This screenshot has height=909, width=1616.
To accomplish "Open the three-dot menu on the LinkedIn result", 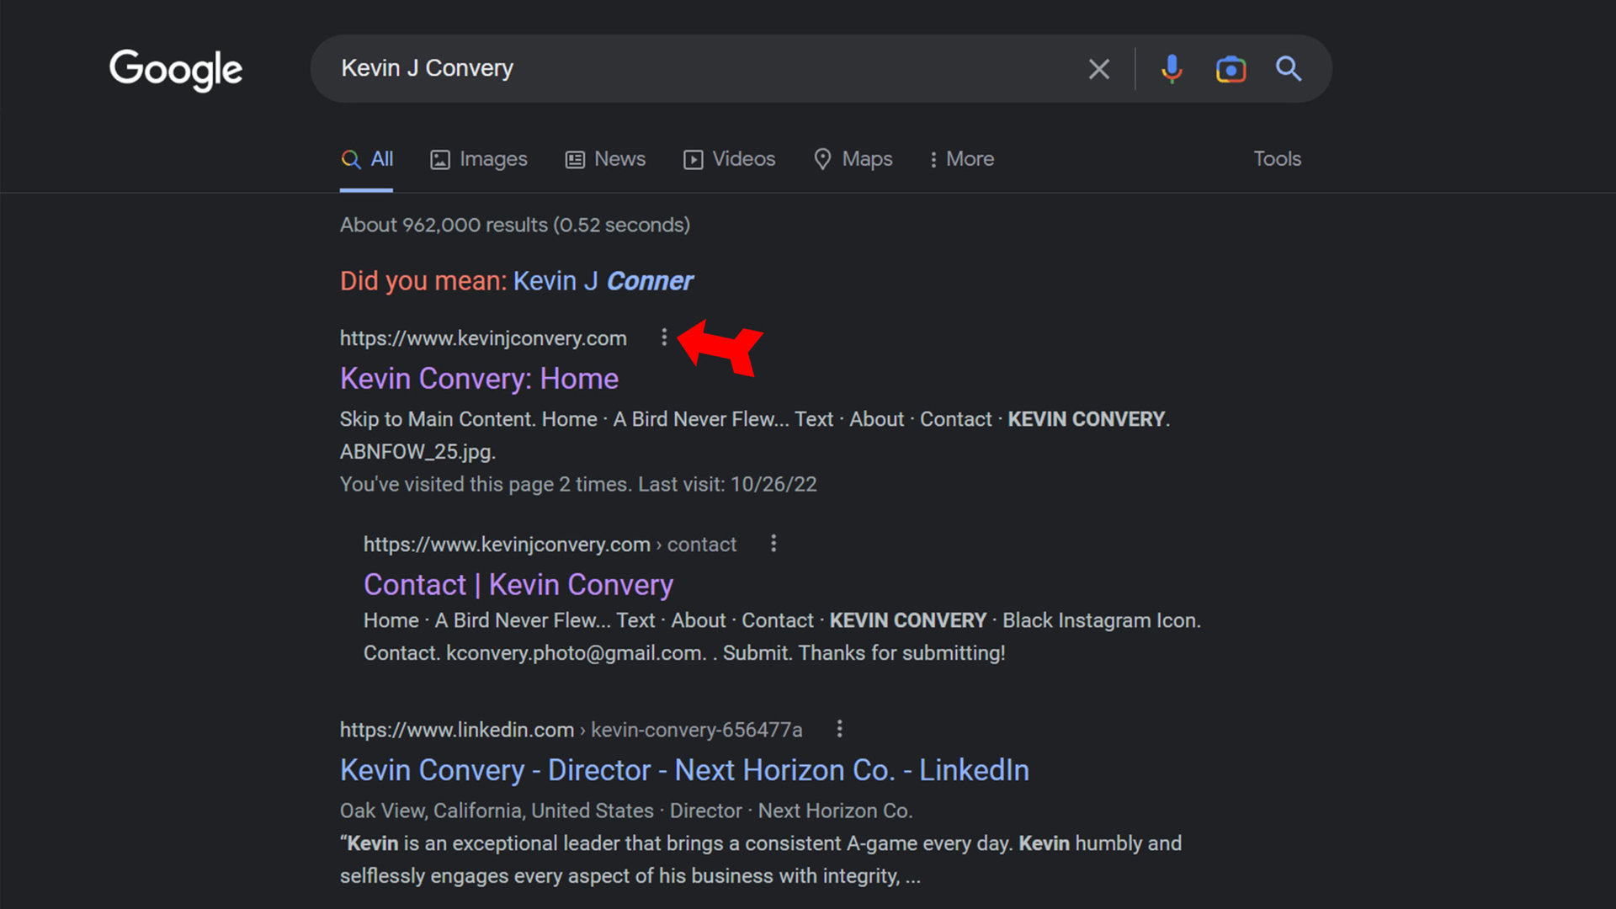I will [x=839, y=730].
